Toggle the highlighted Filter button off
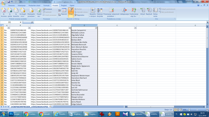209x117 pixels. [71, 12]
